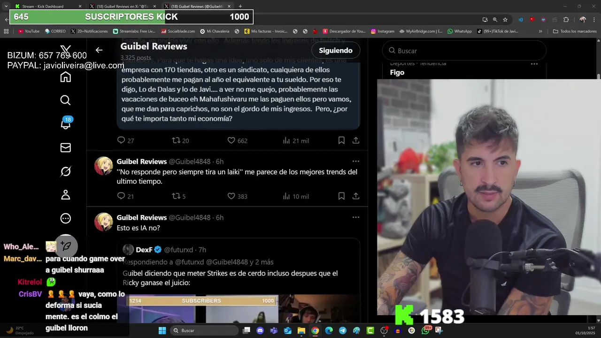Open the 'Todos los marcadores' folder

[x=575, y=31]
